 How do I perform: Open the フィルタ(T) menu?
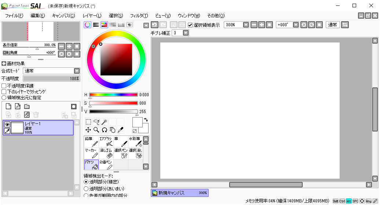tap(139, 15)
